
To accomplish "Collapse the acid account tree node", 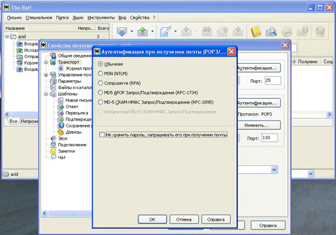I will click(7, 36).
